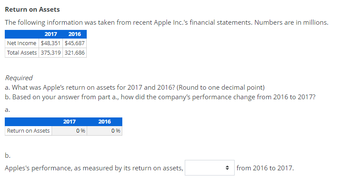Image resolution: width=350 pixels, height=179 pixels.
Task: Click the 2016 header of the answer table
Action: (x=105, y=122)
